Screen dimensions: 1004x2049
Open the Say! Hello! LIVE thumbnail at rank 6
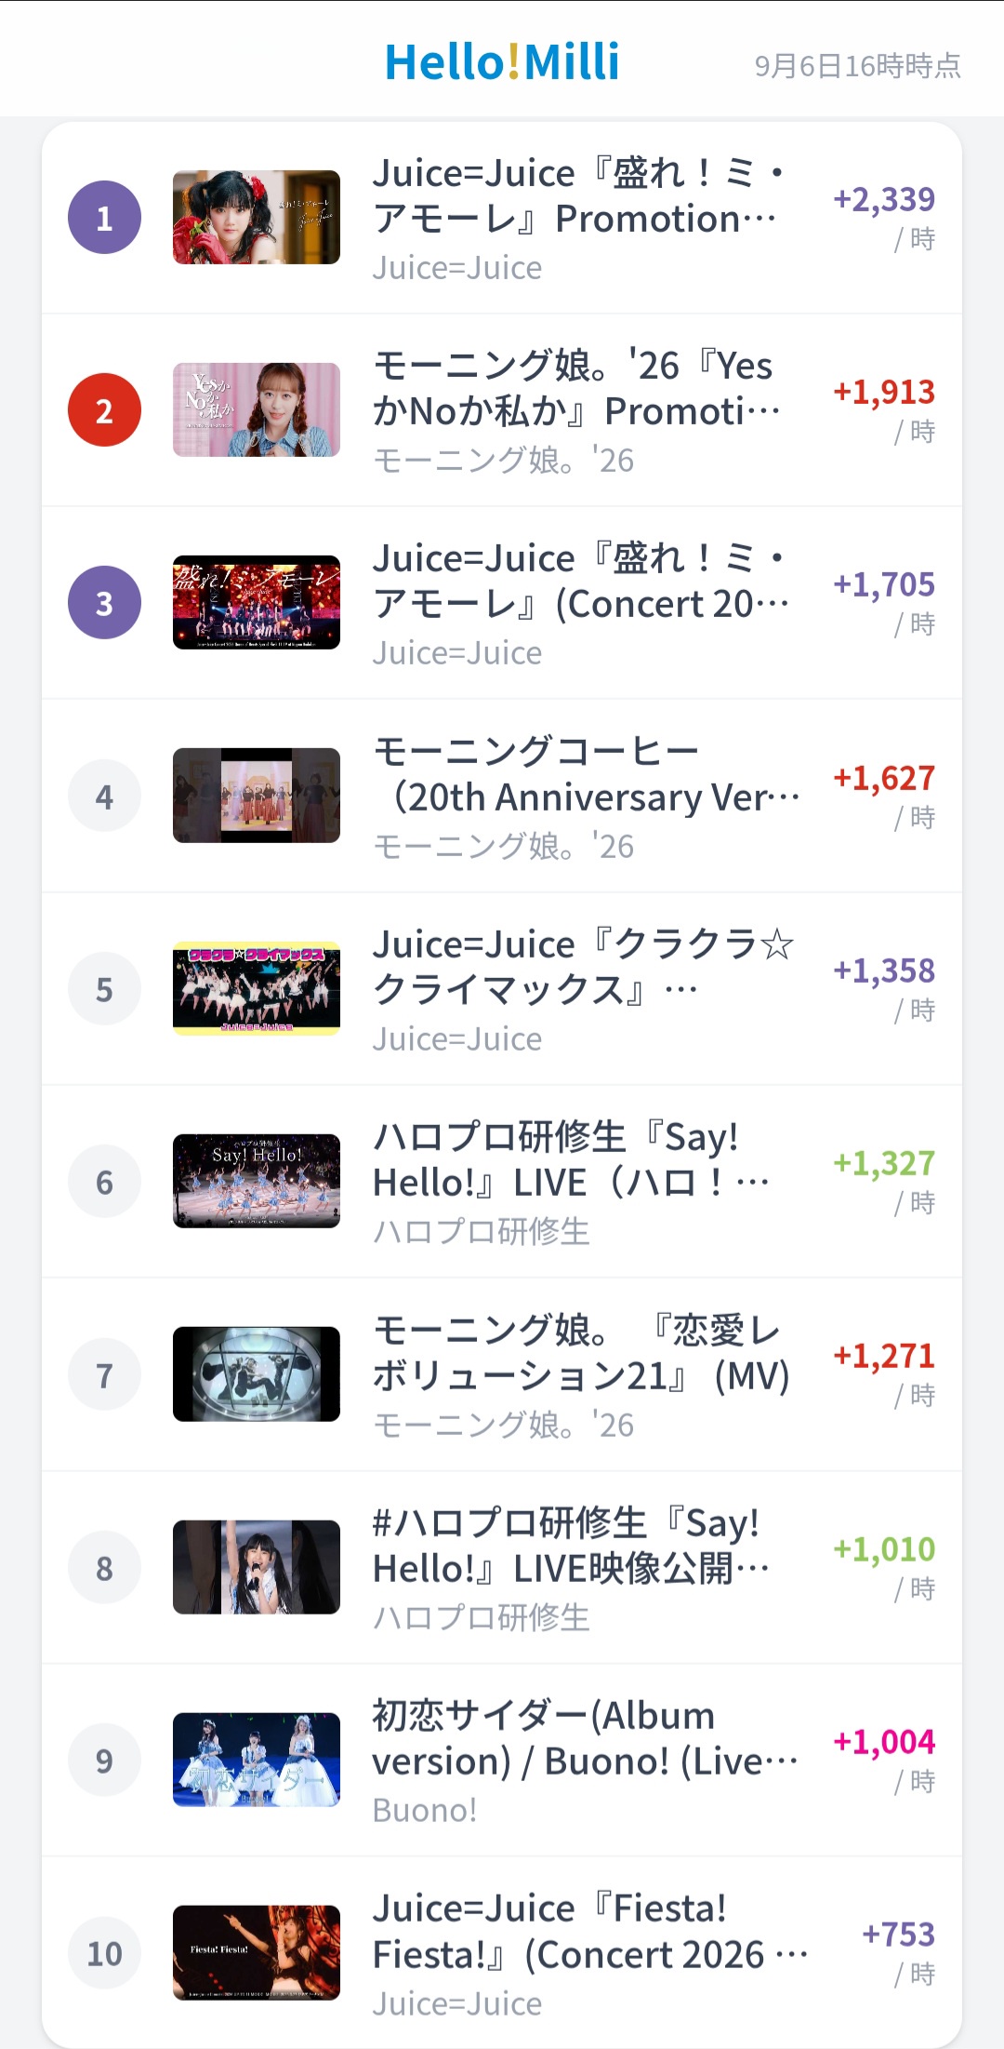[257, 1182]
